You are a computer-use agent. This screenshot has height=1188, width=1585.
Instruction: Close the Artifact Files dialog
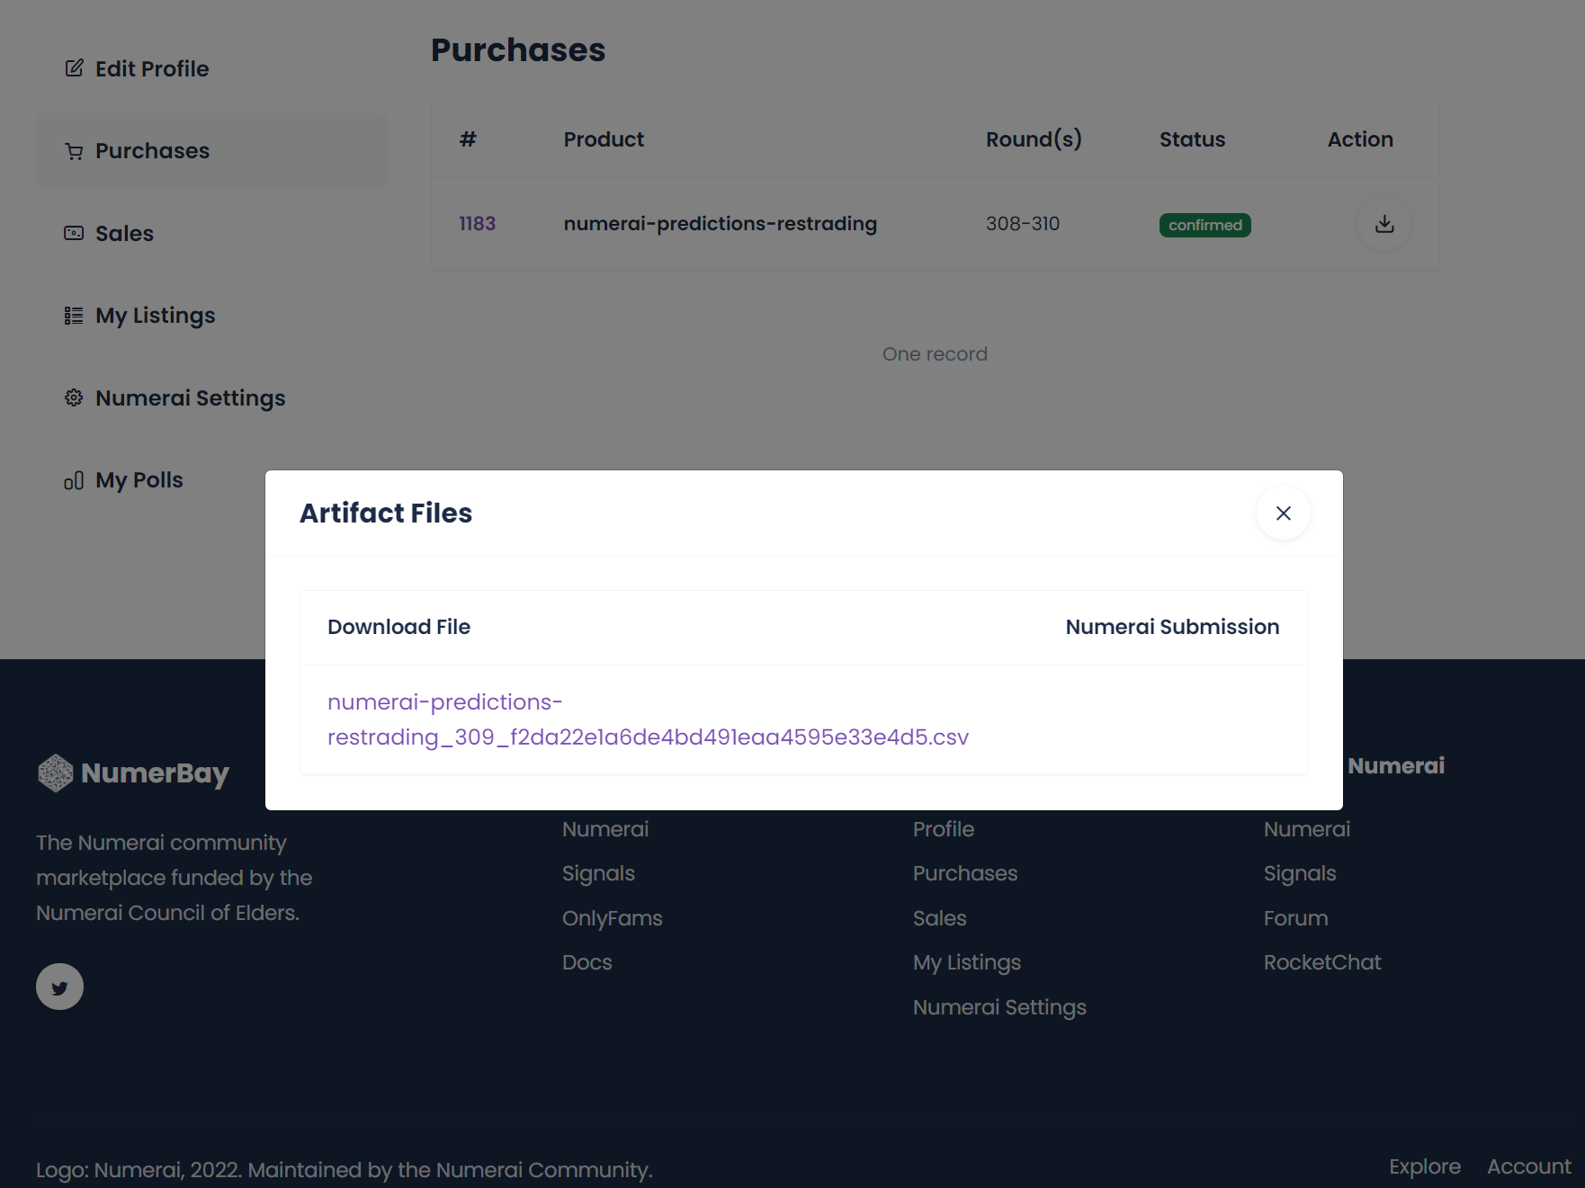pyautogui.click(x=1283, y=514)
